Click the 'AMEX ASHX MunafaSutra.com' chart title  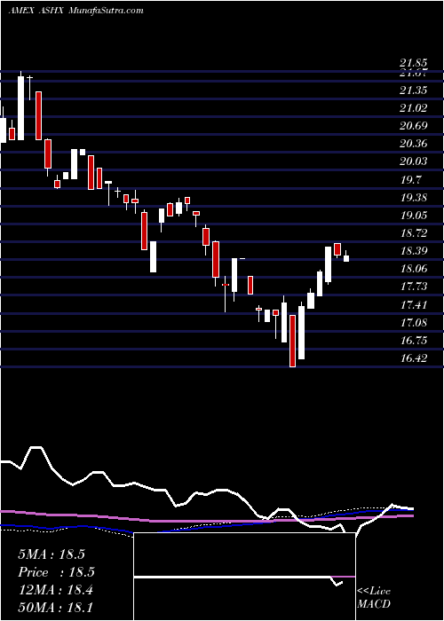[75, 11]
